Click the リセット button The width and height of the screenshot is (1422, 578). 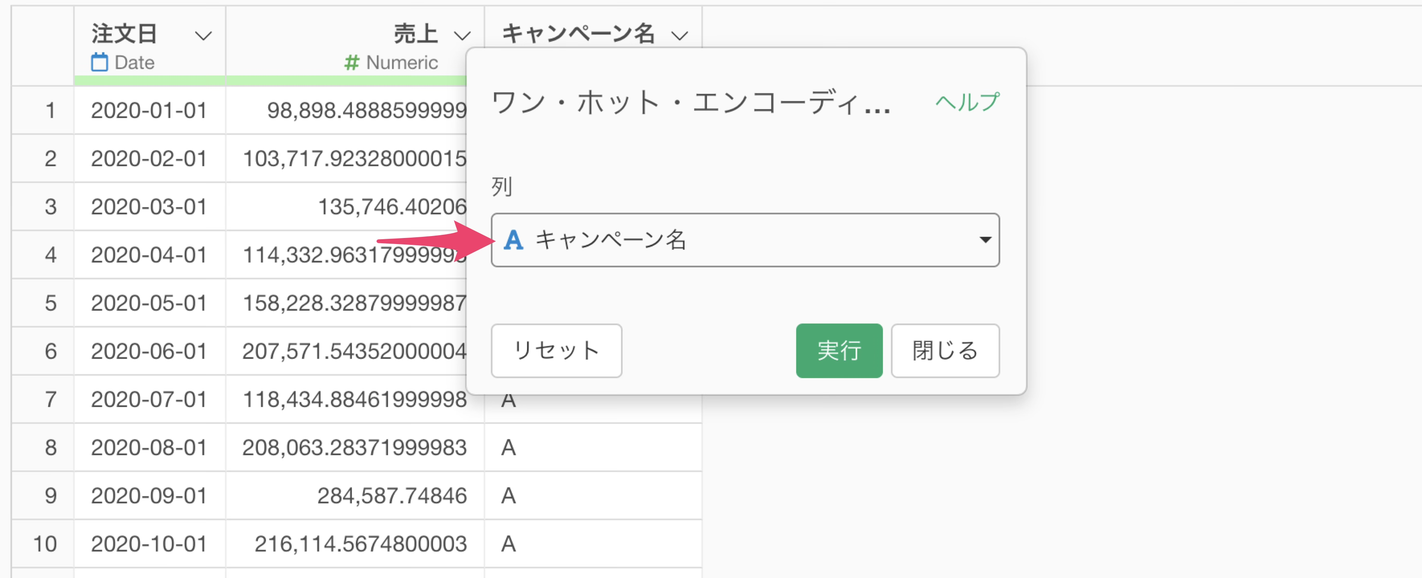pyautogui.click(x=556, y=351)
